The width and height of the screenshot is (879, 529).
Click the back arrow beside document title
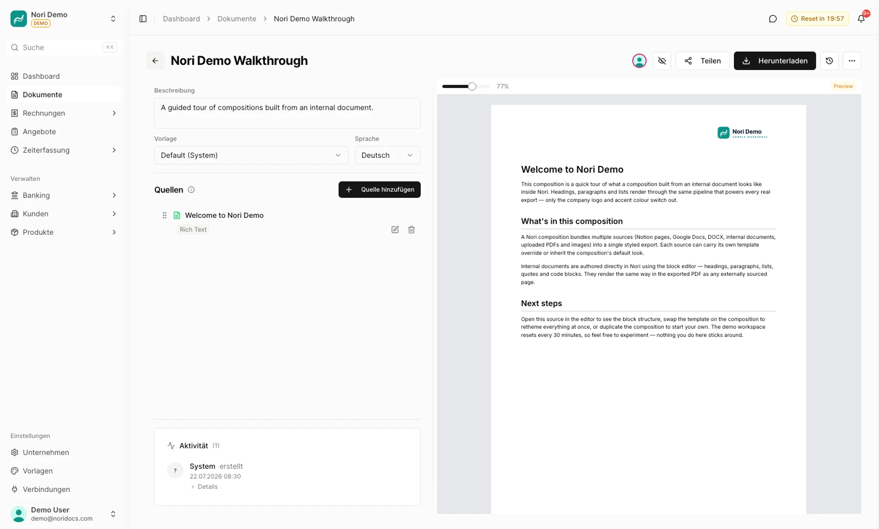pos(155,61)
